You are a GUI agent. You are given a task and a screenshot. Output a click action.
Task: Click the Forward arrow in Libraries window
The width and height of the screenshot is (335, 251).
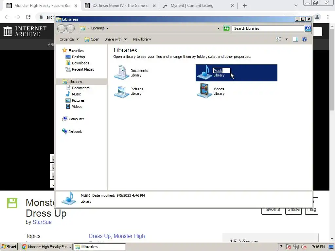point(70,28)
